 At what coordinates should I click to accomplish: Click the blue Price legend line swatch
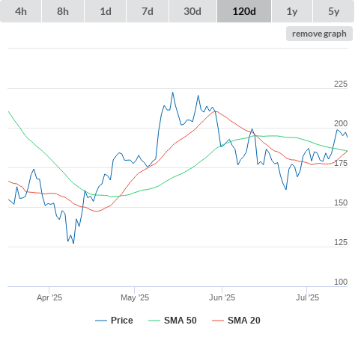click(x=101, y=321)
